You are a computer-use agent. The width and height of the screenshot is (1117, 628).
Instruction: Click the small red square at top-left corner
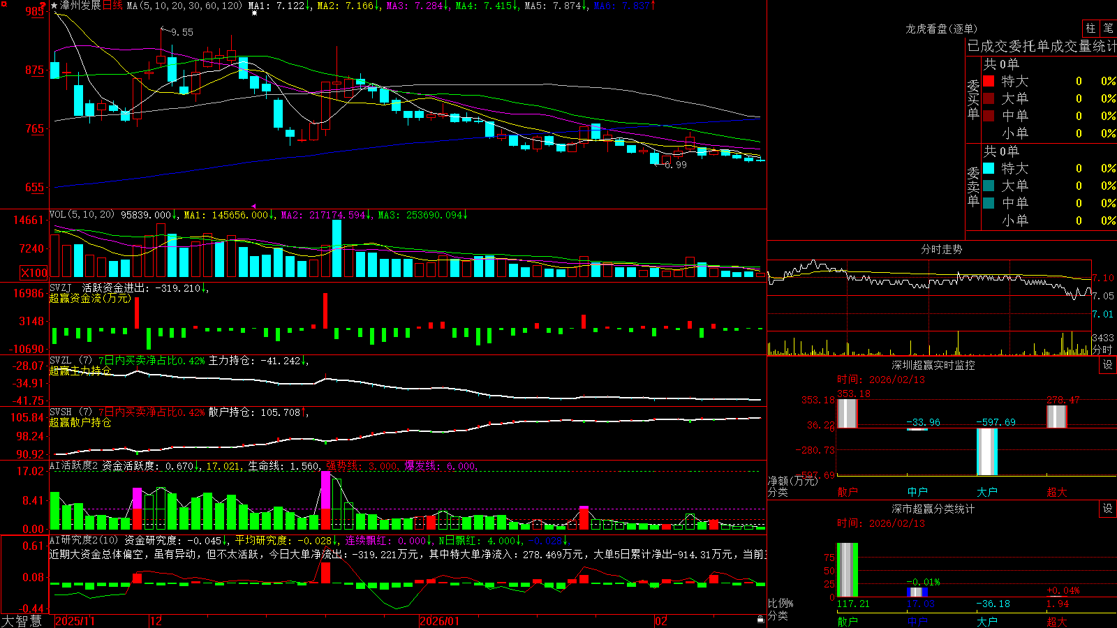pyautogui.click(x=4, y=4)
